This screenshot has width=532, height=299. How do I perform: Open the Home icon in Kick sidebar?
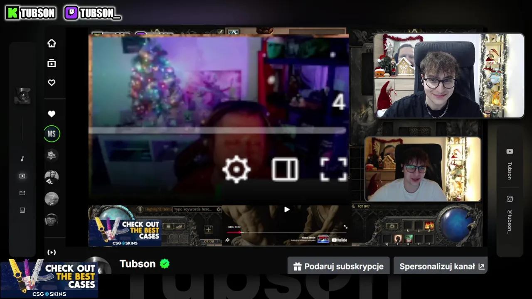pos(52,43)
